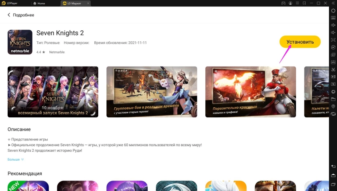
Task: Switch to the Home tab
Action: click(39, 3)
